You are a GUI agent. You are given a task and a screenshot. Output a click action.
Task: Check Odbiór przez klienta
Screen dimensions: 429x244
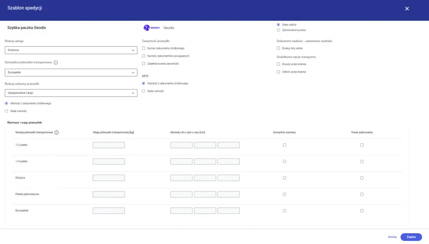click(278, 72)
